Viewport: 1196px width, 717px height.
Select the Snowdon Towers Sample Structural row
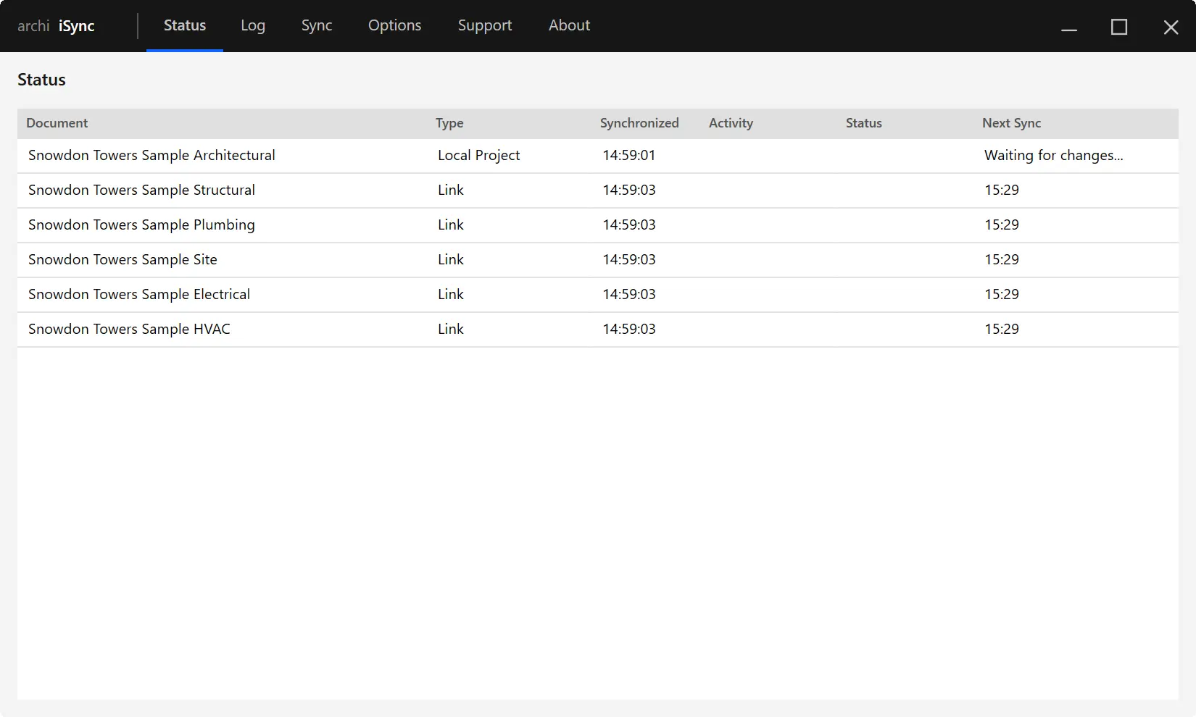pyautogui.click(x=141, y=190)
